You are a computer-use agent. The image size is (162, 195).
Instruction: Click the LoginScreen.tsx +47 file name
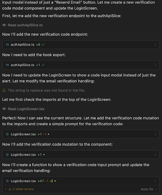click(x=23, y=181)
